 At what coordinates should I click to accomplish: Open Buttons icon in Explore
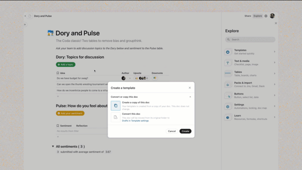click(x=228, y=95)
